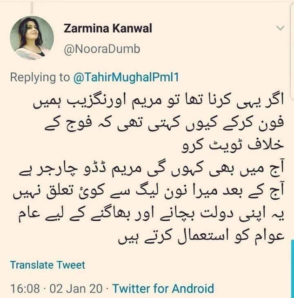
Task: Click the Replying to label
Action: pyautogui.click(x=40, y=78)
